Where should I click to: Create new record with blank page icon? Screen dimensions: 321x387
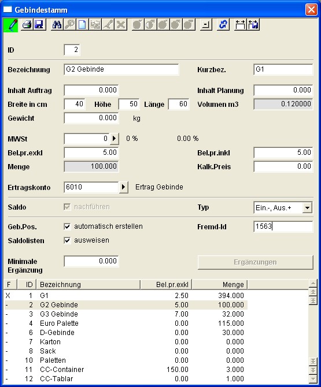pos(82,25)
